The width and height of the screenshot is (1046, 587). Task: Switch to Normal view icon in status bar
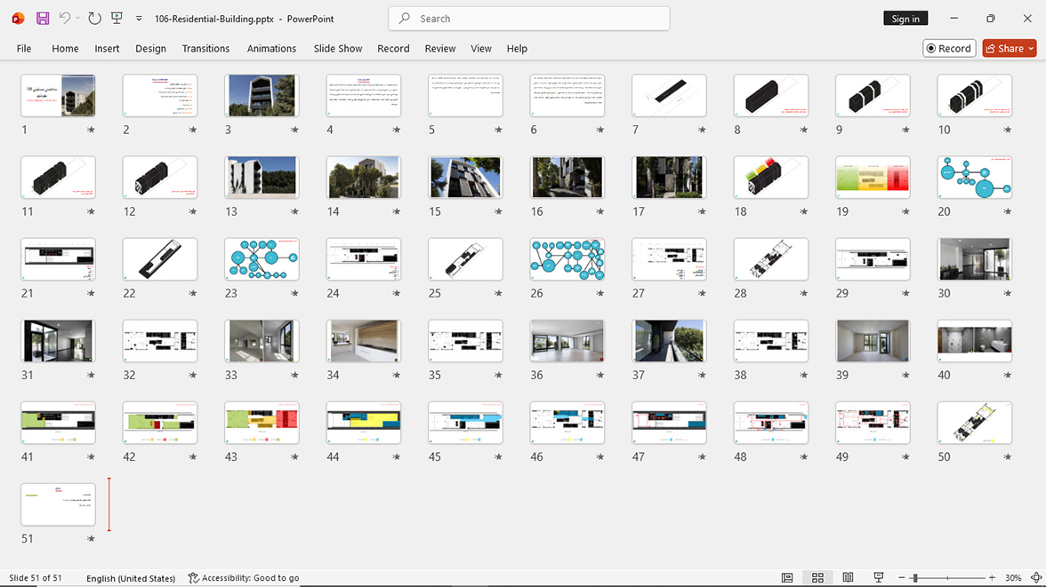pos(787,577)
